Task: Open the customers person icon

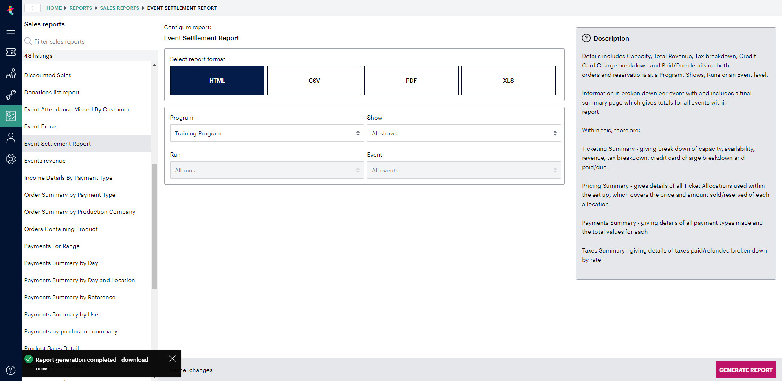Action: tap(11, 137)
